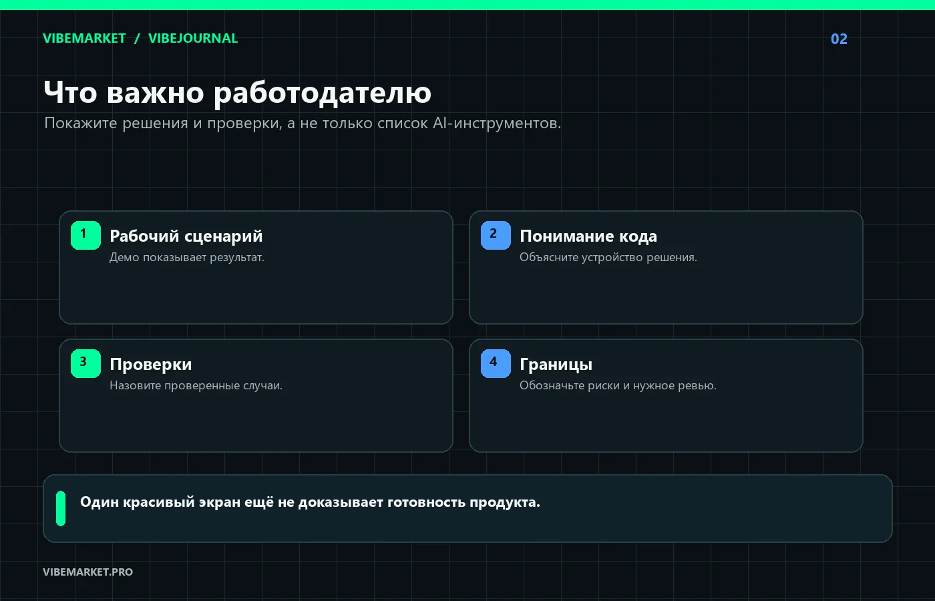Click the VIBEMARKET breadcrumb text
This screenshot has height=601, width=935.
click(84, 38)
